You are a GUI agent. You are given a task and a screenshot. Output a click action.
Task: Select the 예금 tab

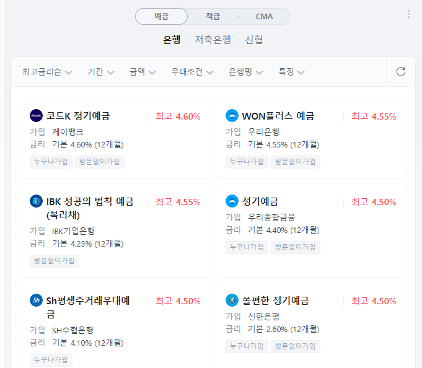162,16
